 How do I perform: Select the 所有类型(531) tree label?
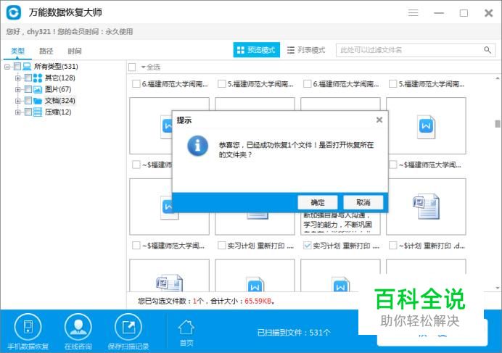[56, 67]
